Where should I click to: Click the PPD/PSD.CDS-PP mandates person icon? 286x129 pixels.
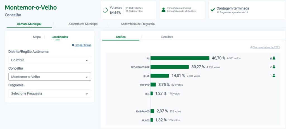(x=274, y=67)
